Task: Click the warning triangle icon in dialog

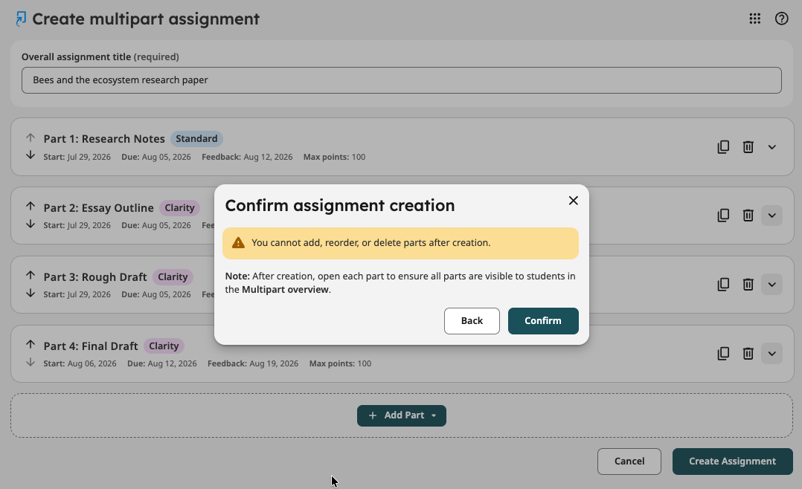Action: point(238,243)
